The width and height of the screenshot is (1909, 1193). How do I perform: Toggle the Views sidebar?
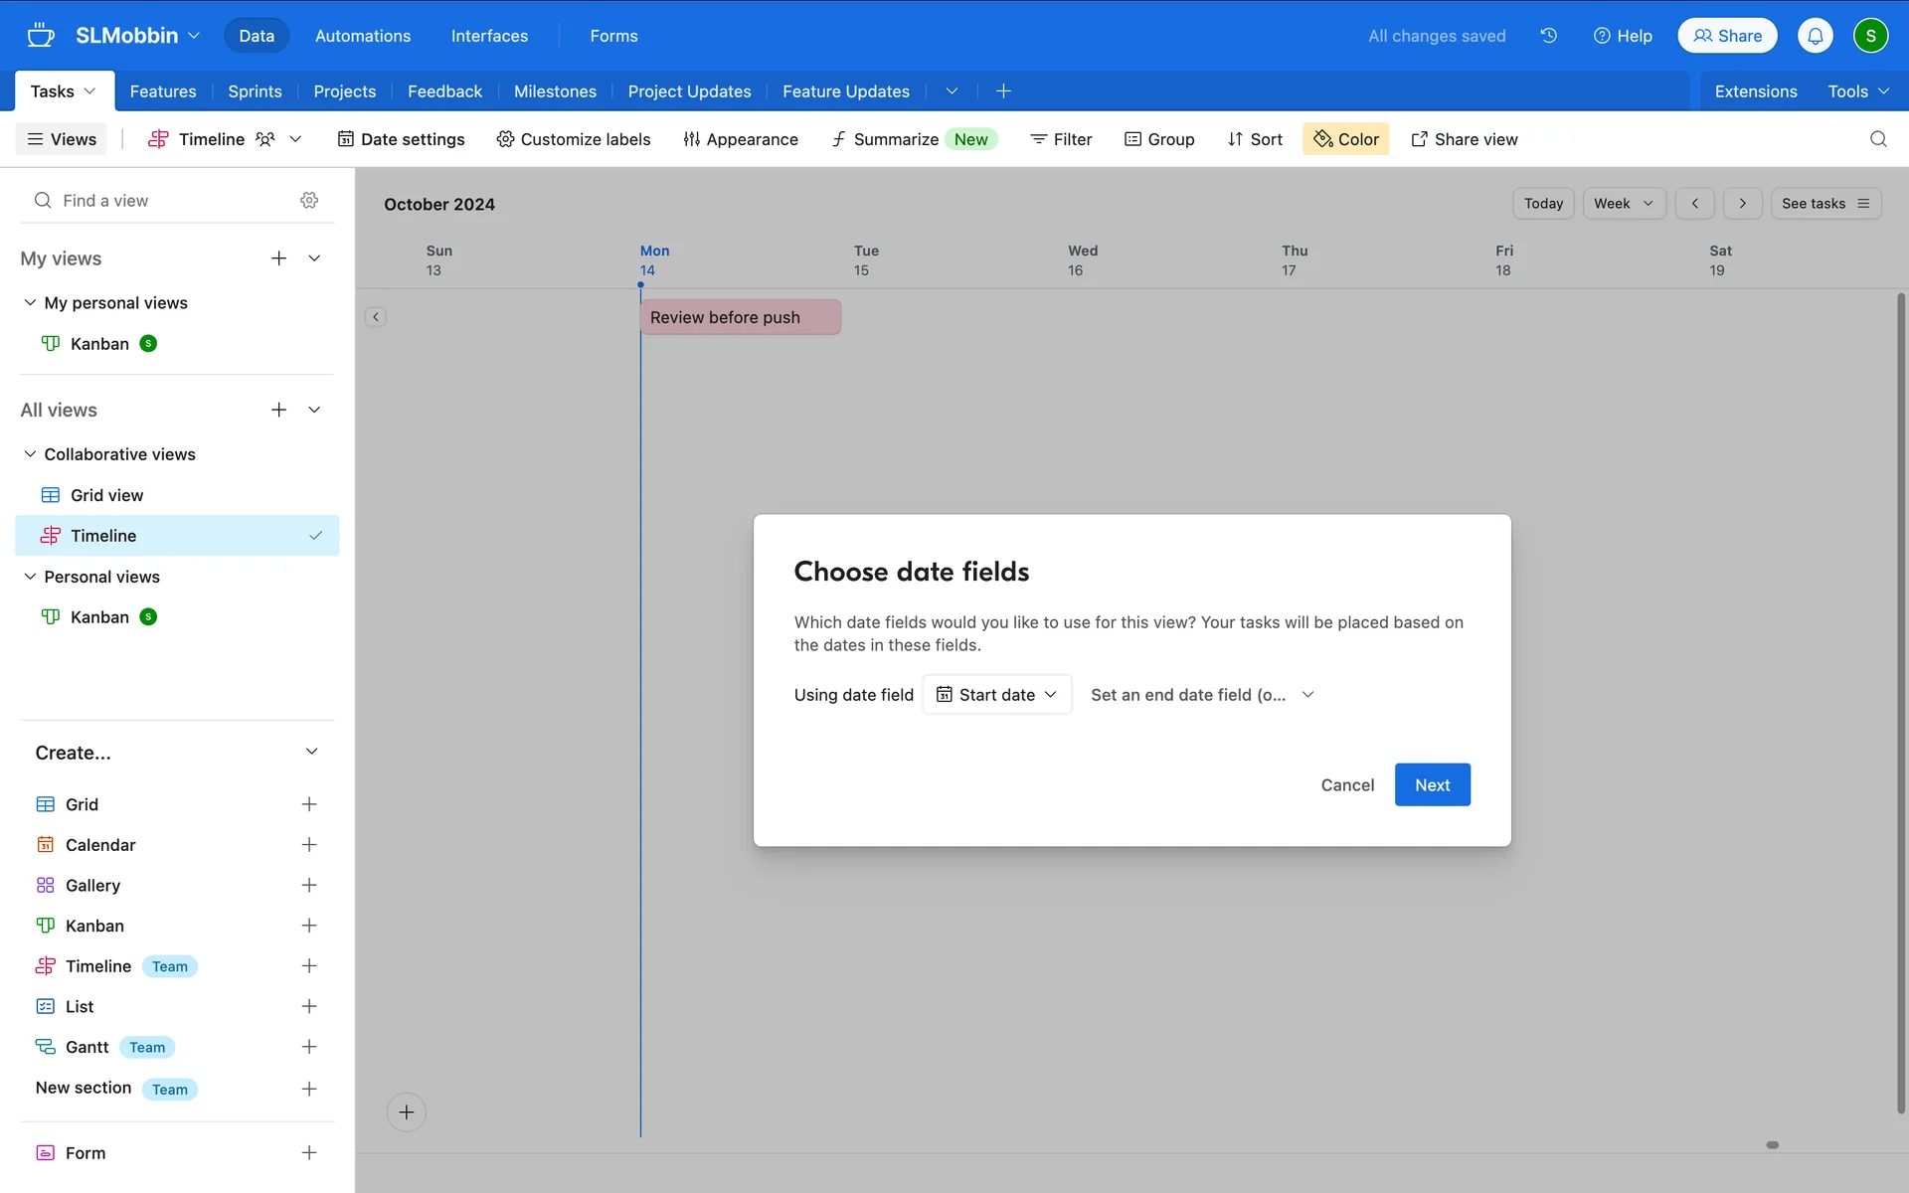pyautogui.click(x=62, y=139)
